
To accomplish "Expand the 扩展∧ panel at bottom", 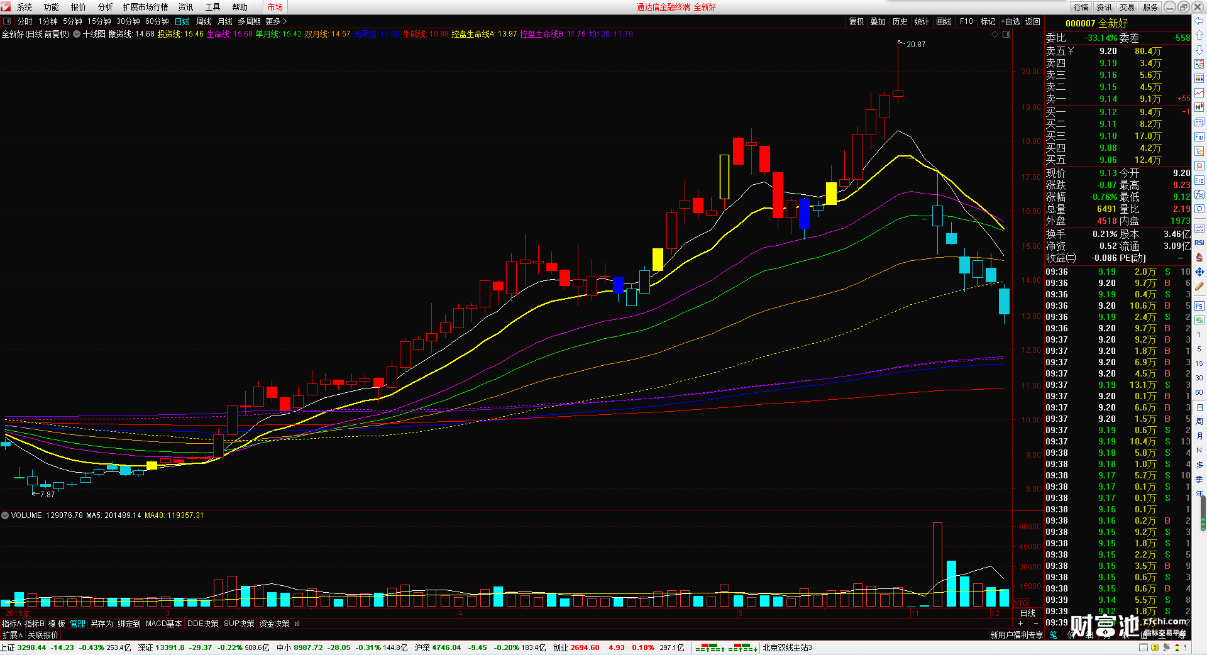I will pyautogui.click(x=13, y=635).
